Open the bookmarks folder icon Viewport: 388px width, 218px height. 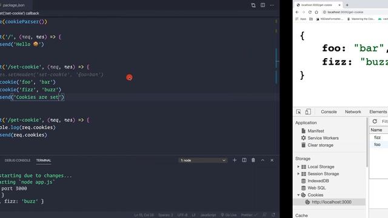pyautogui.click(x=311, y=19)
